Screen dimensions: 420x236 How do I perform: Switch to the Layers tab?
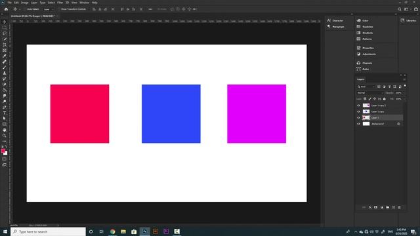[x=360, y=79]
